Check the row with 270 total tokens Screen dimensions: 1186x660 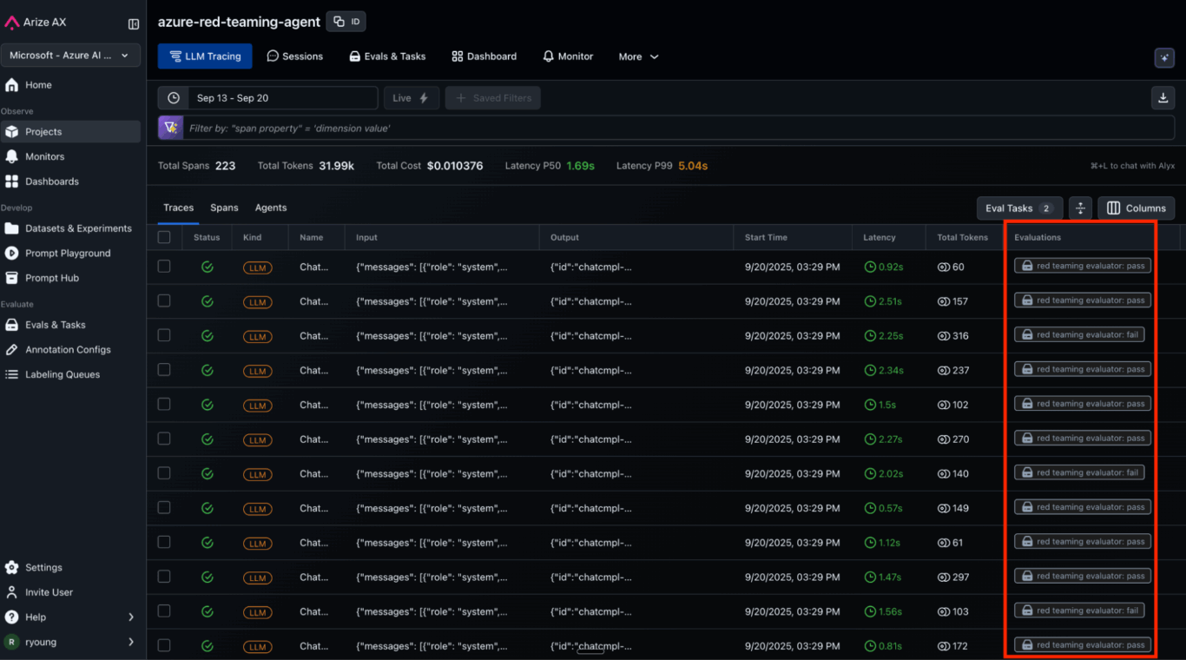click(x=164, y=439)
